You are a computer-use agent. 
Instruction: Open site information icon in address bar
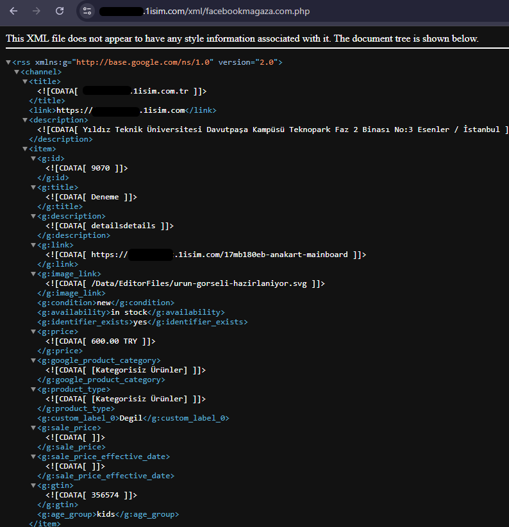point(87,11)
